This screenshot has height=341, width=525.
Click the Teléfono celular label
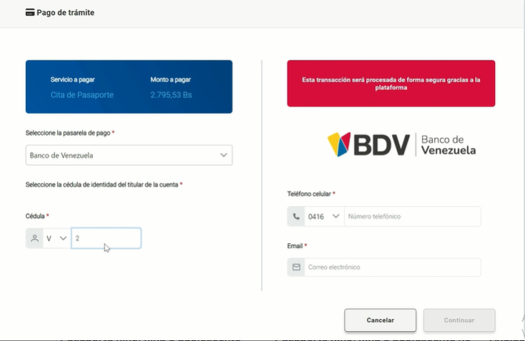[309, 194]
